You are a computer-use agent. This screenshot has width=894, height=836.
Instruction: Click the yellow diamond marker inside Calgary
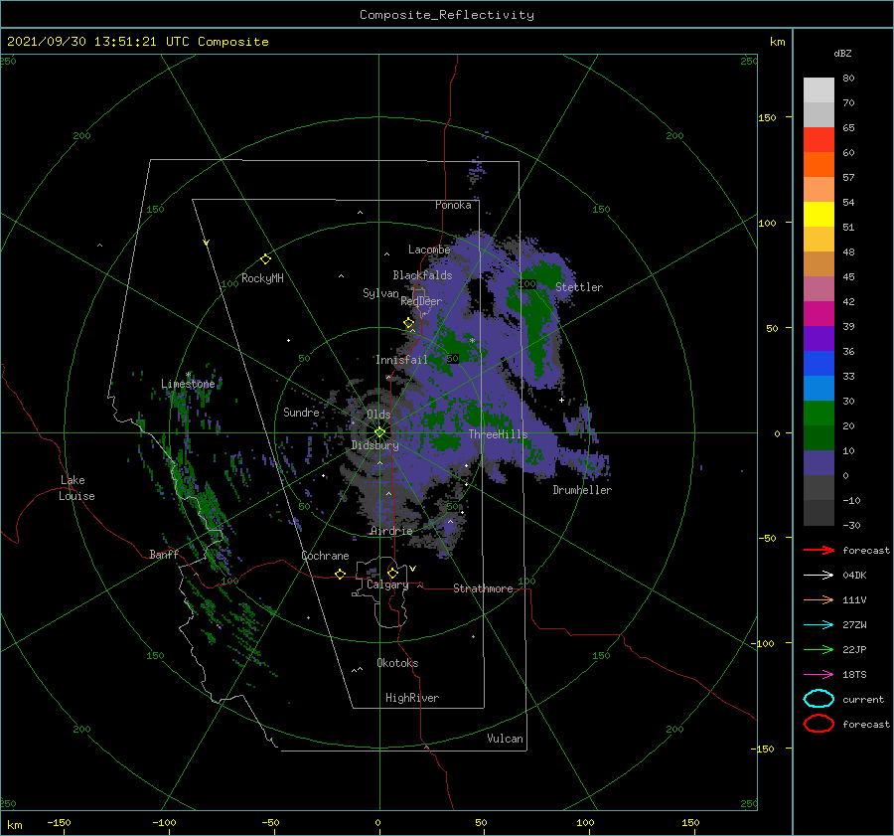pos(392,573)
